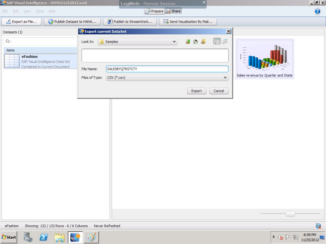This screenshot has width=326, height=244.
Task: Switch to SAP Visual Intelligence taskbar button
Action: 75,237
